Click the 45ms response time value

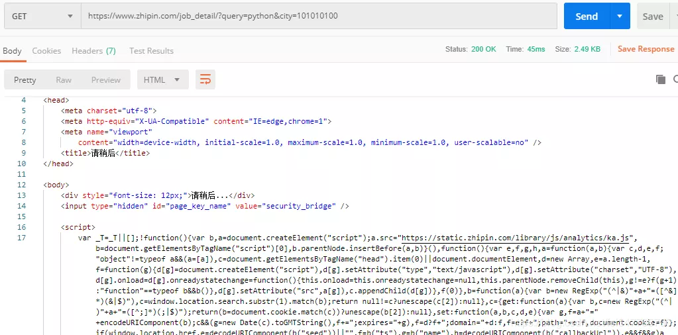click(x=536, y=49)
